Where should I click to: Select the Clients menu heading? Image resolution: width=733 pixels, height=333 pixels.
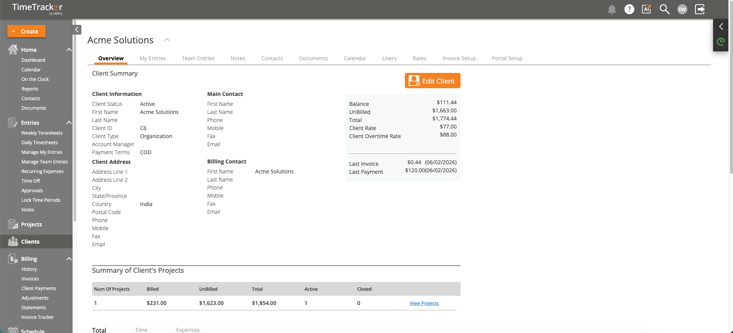point(30,242)
